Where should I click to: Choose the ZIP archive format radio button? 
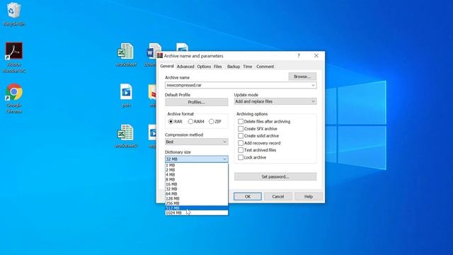coord(211,121)
